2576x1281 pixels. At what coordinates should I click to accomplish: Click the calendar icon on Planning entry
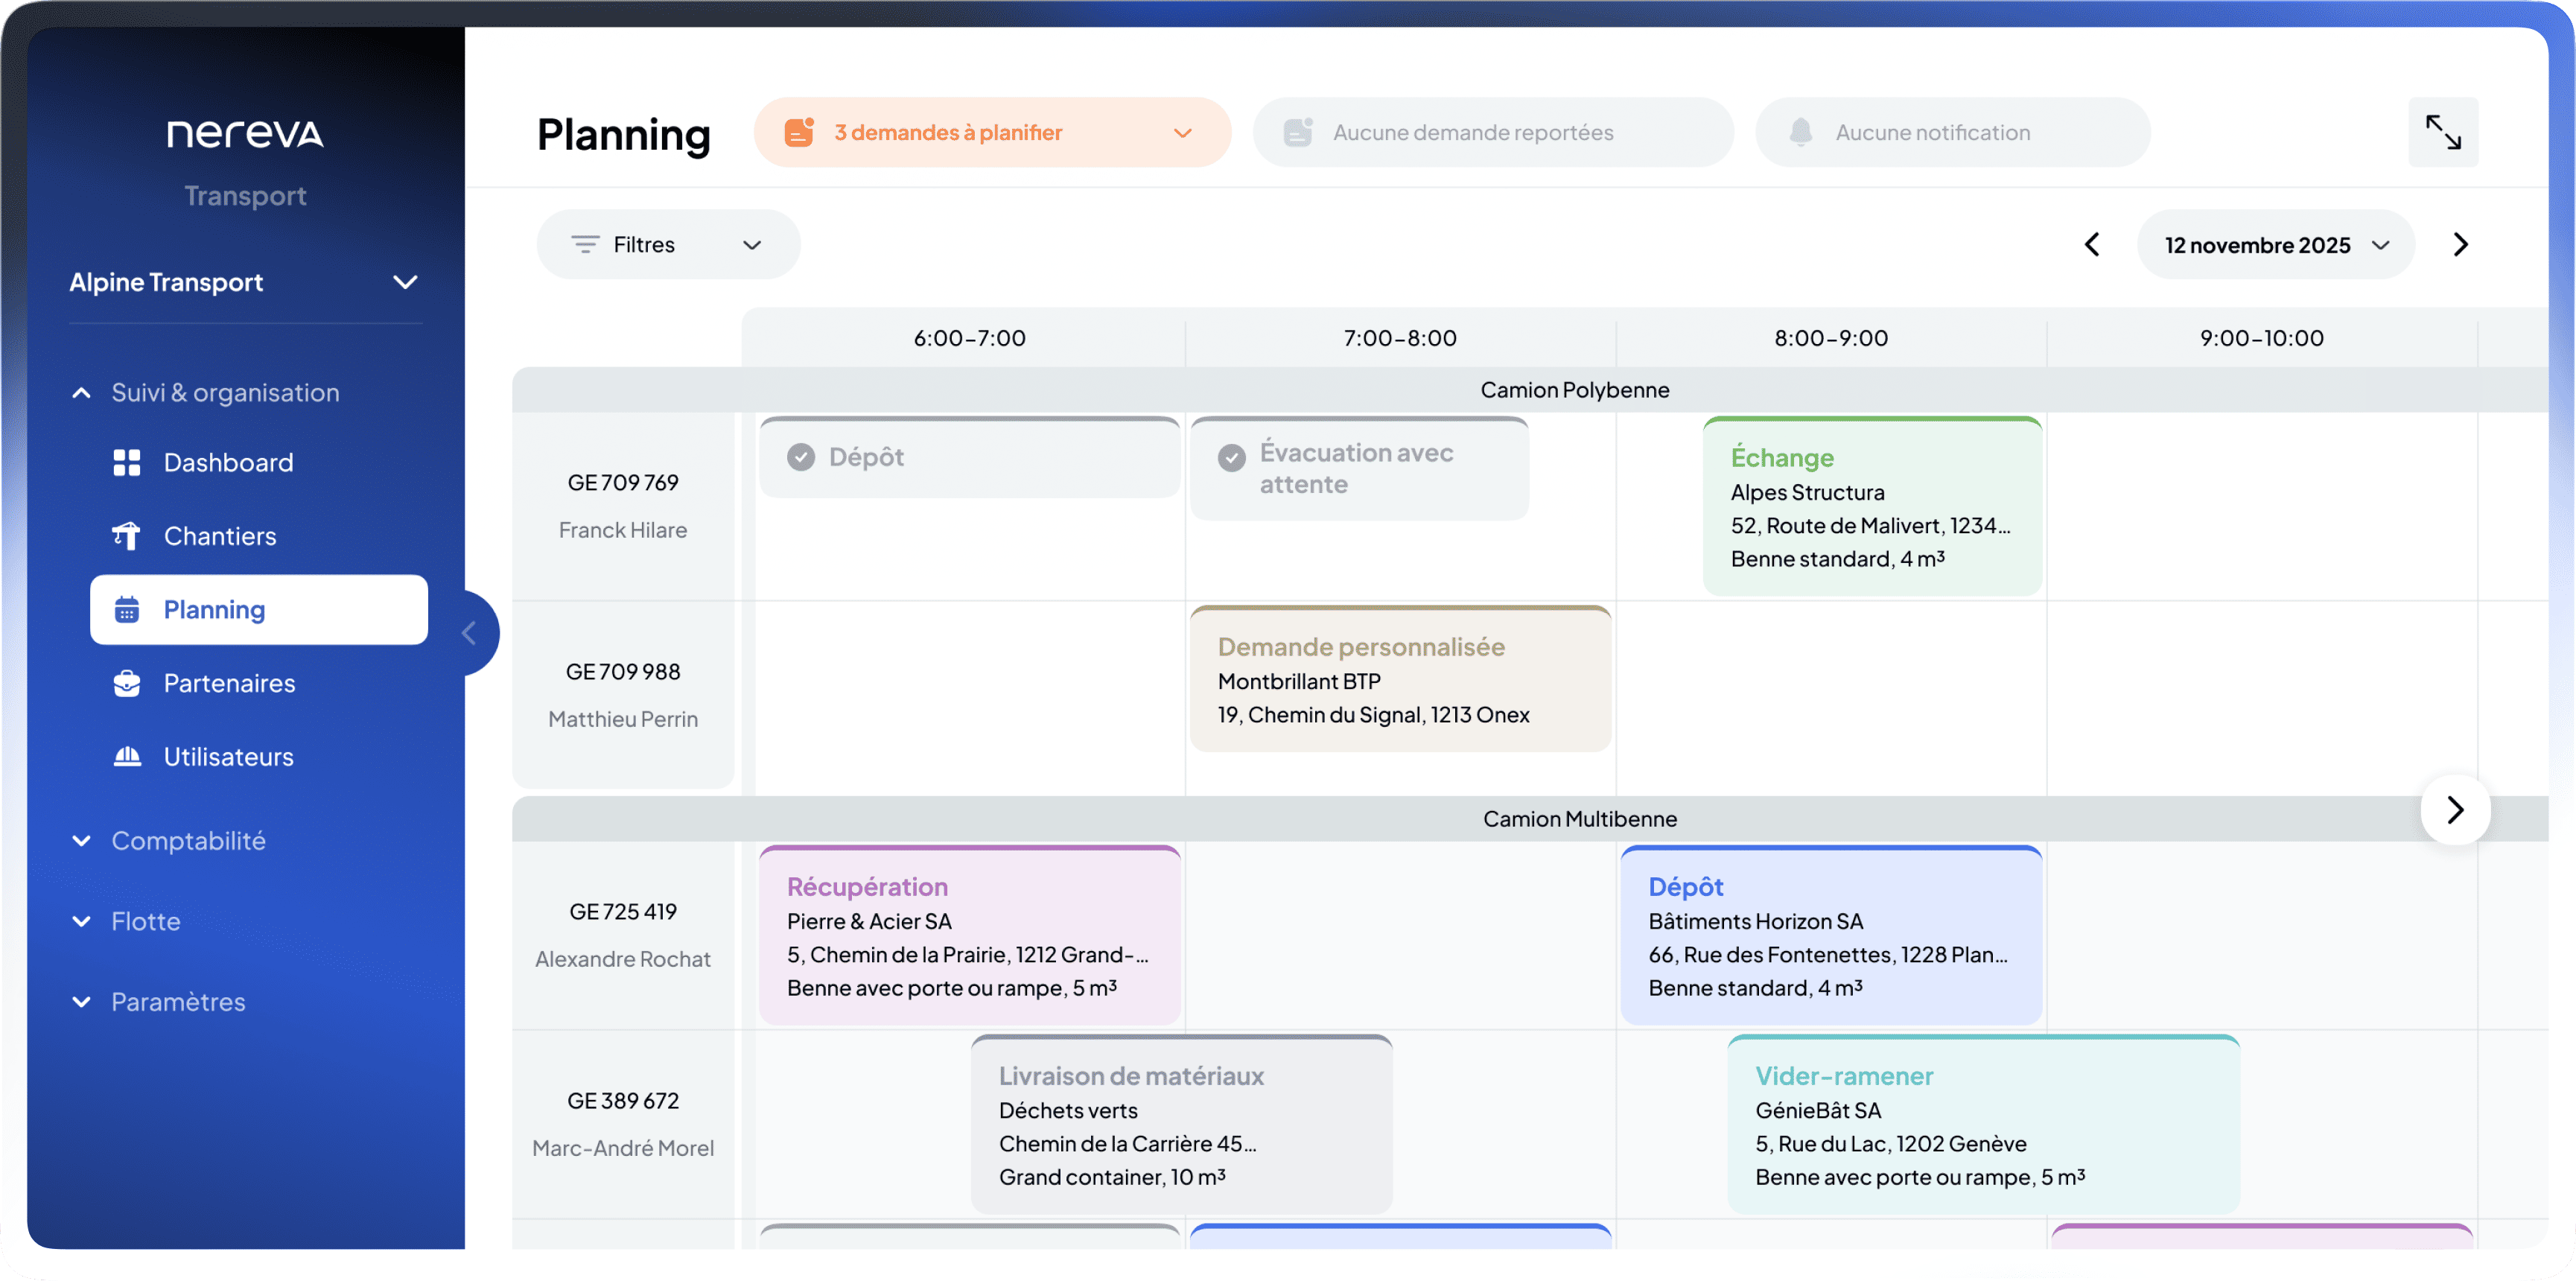tap(127, 609)
